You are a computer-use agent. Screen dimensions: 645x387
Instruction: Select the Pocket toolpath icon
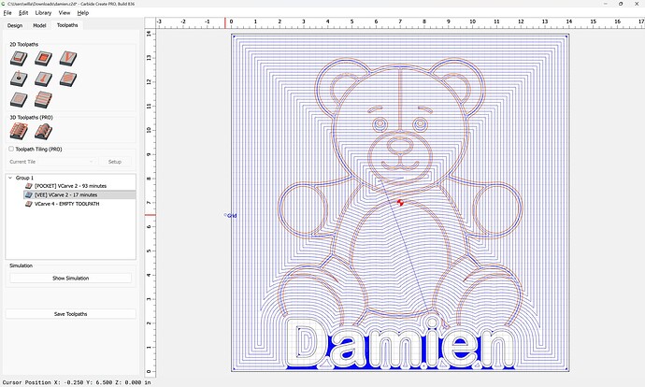point(42,59)
